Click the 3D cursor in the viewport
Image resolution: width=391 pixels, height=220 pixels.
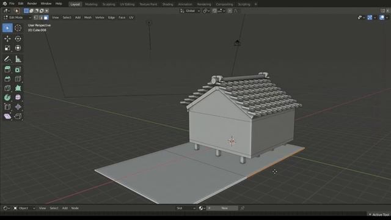click(x=232, y=141)
